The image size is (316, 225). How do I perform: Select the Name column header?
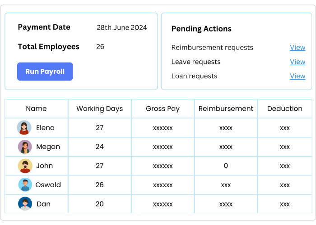(x=36, y=109)
